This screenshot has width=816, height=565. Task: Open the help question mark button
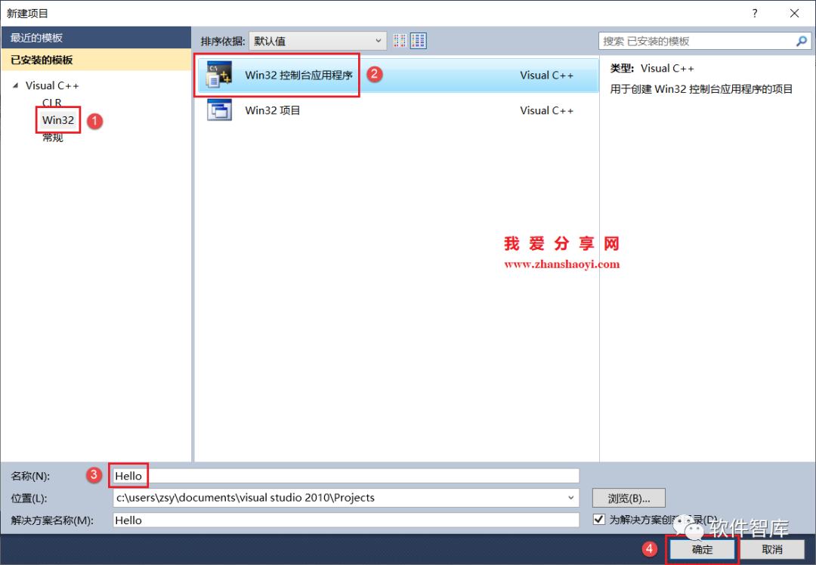(x=755, y=13)
